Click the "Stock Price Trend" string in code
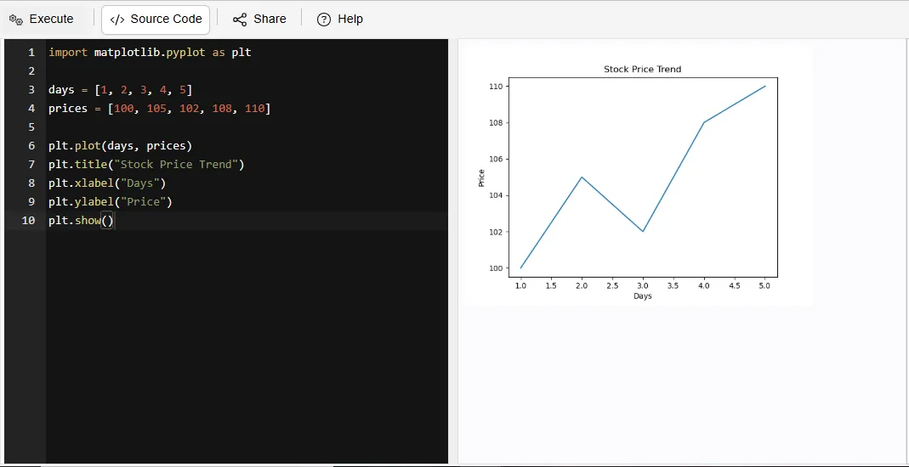Image resolution: width=909 pixels, height=467 pixels. click(176, 165)
